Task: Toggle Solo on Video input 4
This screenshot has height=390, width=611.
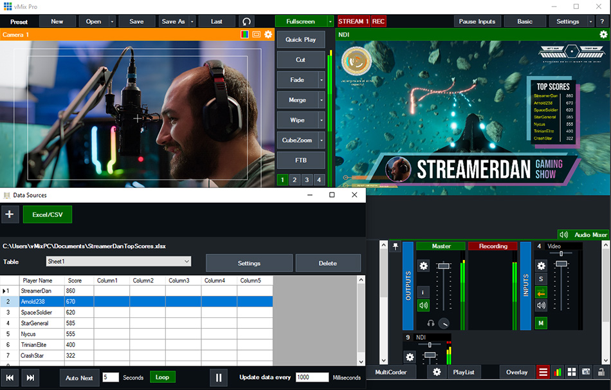Action: [x=541, y=279]
